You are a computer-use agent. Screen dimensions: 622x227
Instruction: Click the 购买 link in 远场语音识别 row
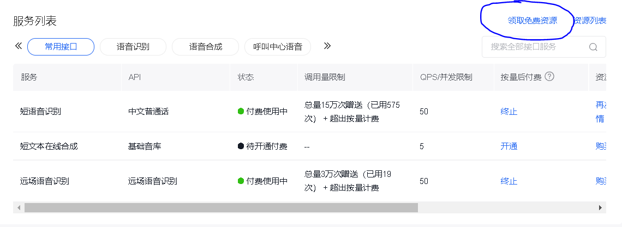click(x=601, y=181)
